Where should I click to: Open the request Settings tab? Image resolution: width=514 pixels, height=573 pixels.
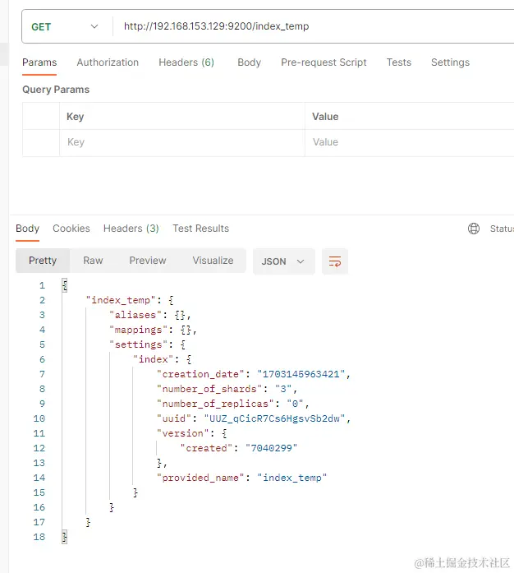click(450, 62)
